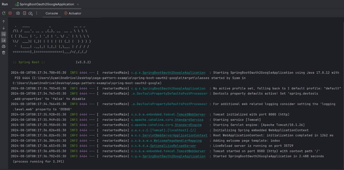The image size is (344, 170).
Task: Switch to the Console tab
Action: (x=52, y=13)
